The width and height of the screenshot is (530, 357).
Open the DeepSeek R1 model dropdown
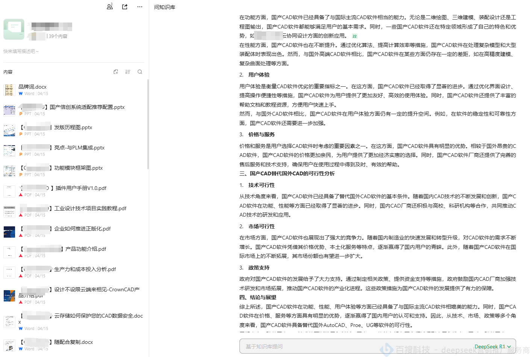[x=493, y=346]
